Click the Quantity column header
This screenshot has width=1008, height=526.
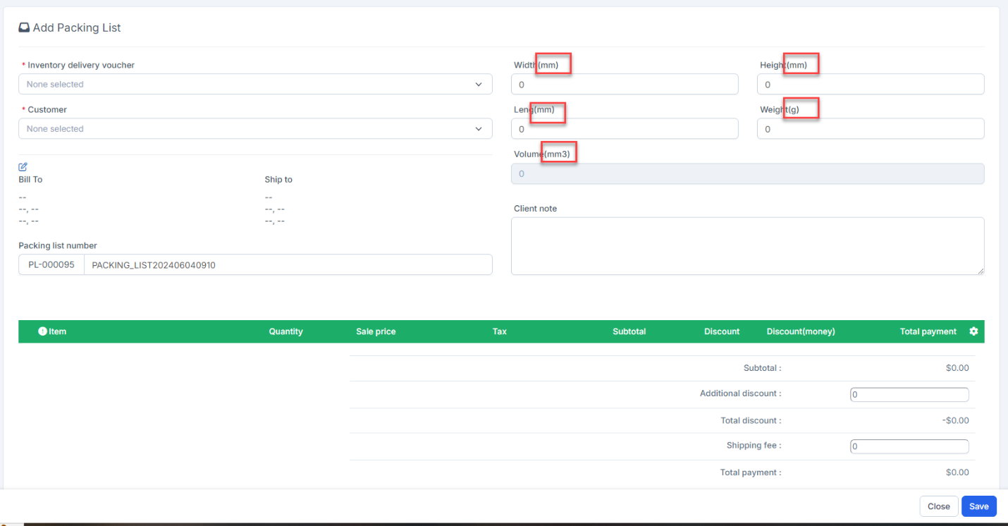coord(285,331)
